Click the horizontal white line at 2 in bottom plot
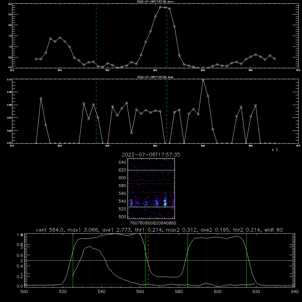302x302 pixels. (x=159, y=260)
